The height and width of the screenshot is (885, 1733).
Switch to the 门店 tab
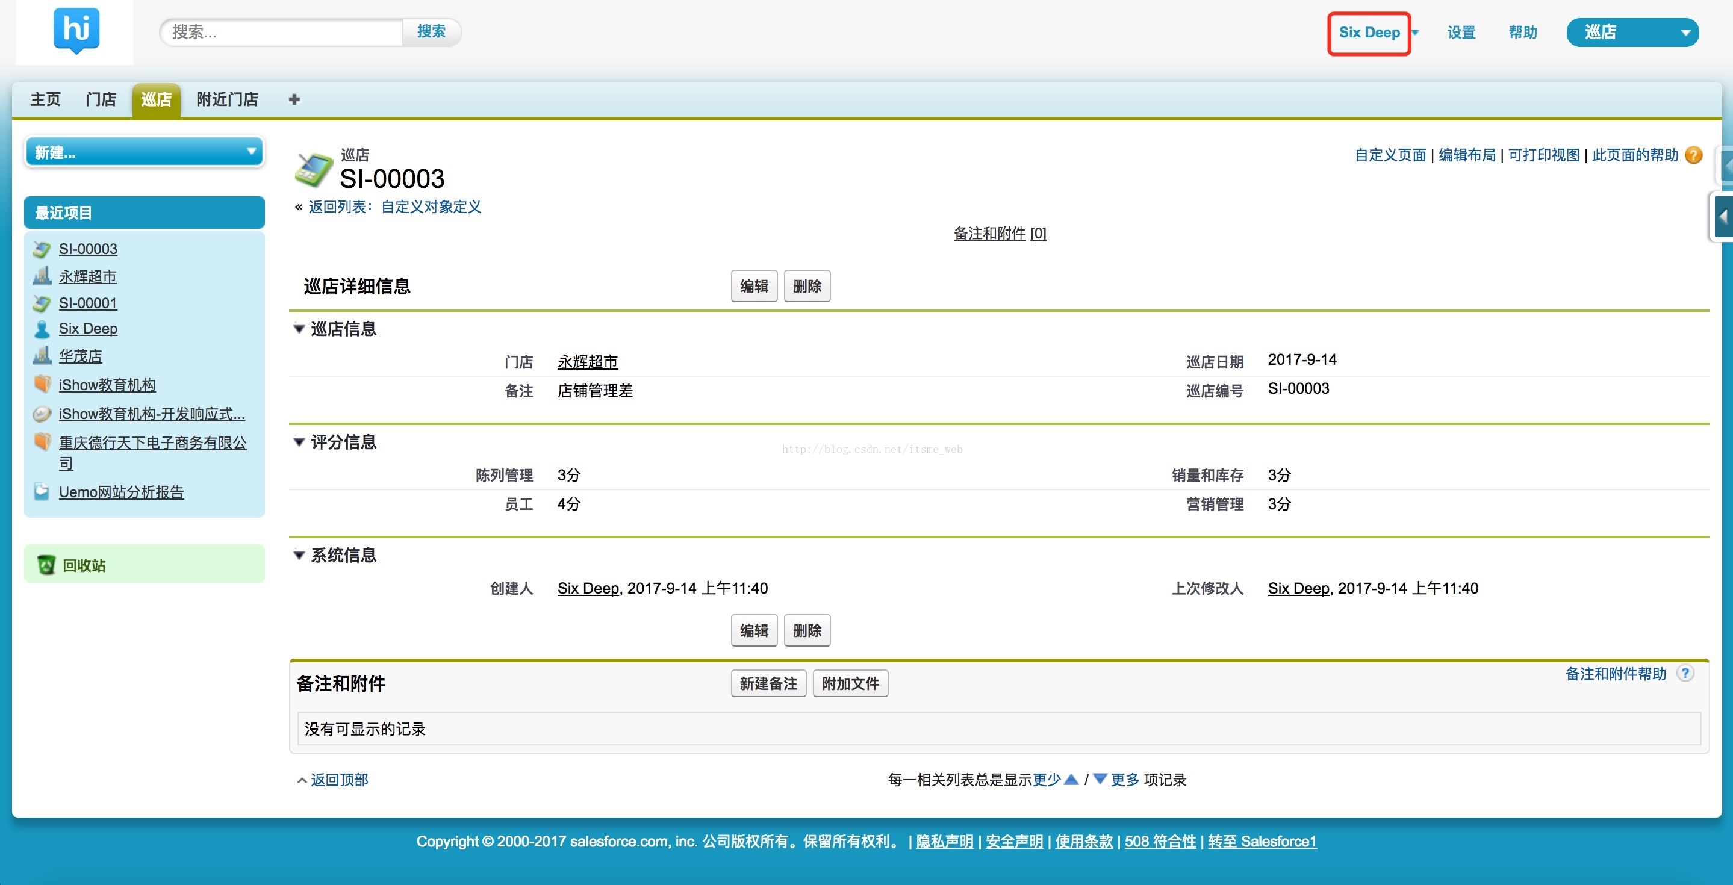coord(101,99)
